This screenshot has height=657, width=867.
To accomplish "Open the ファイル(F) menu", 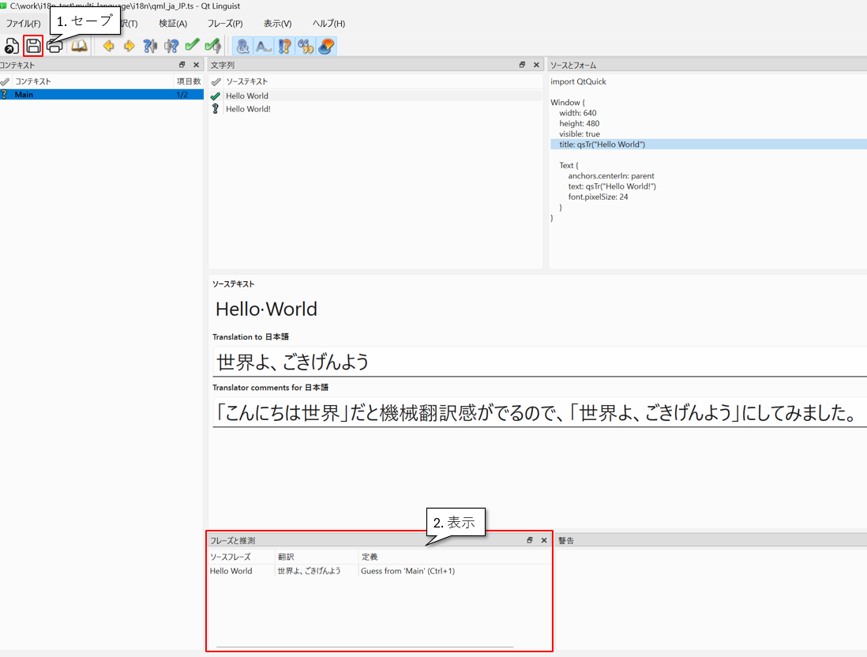I will tap(23, 24).
